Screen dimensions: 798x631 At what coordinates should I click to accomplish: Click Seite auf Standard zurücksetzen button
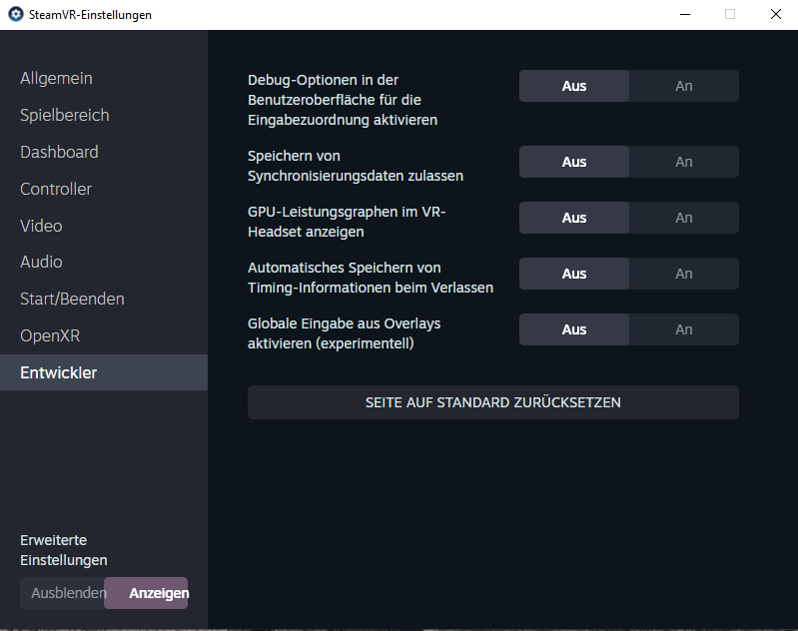point(493,402)
